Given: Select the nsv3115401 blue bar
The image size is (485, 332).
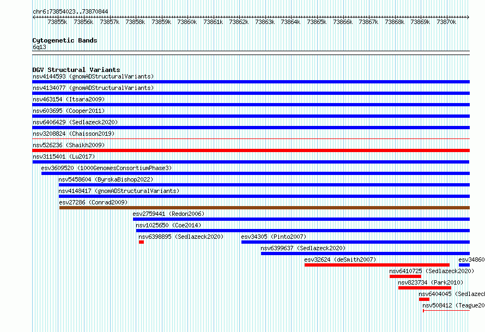Looking at the screenshot, I should (x=251, y=162).
